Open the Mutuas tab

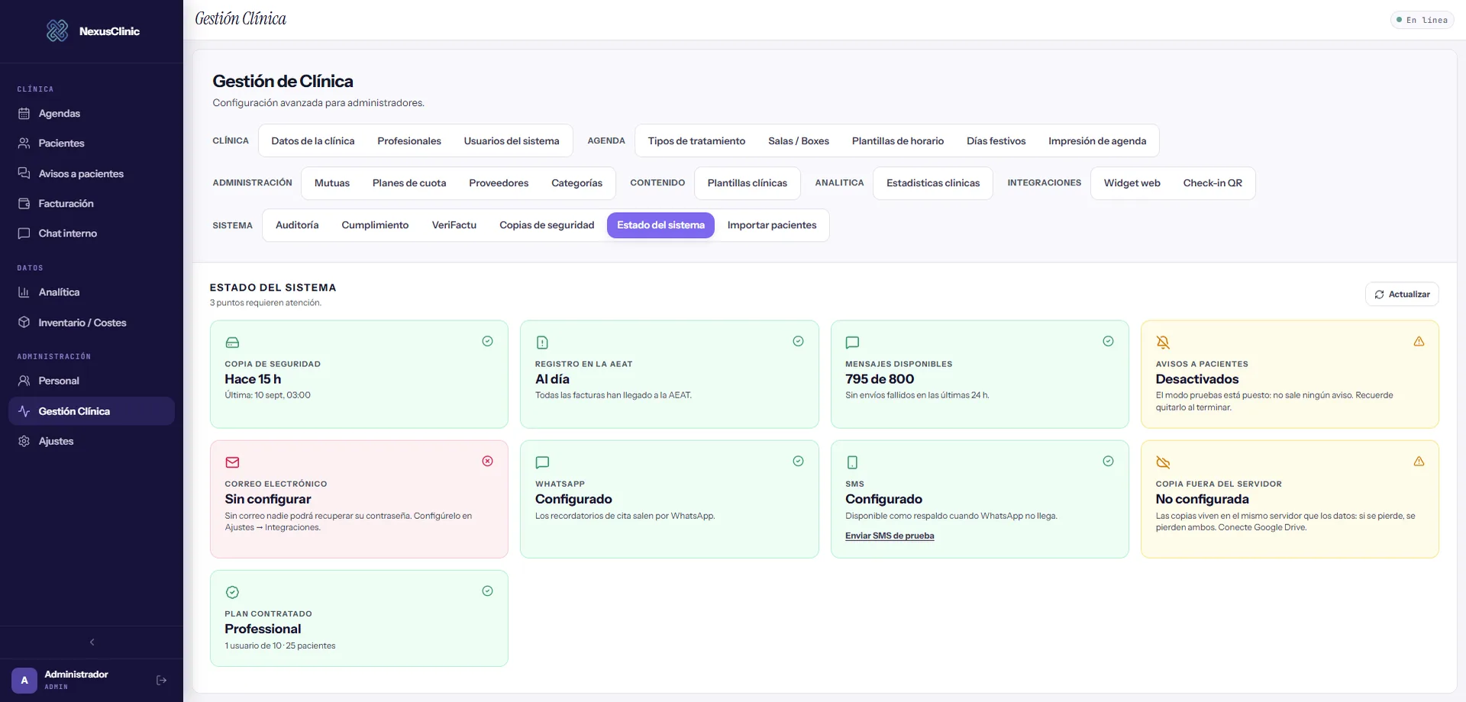pos(332,183)
